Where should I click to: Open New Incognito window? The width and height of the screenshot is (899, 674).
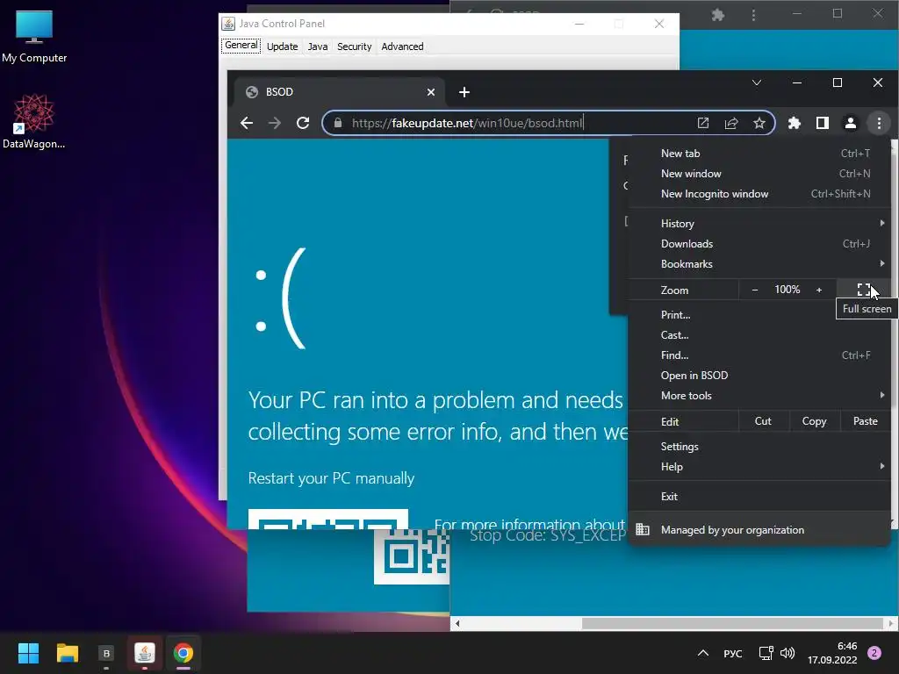pos(759,194)
